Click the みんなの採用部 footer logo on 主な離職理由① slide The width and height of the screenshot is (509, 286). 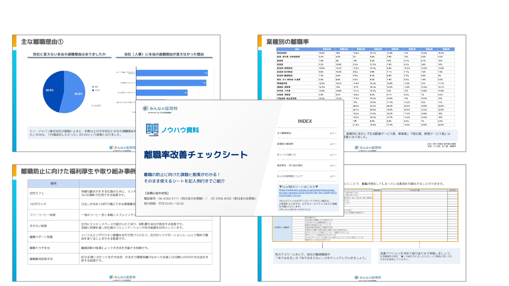pos(122,148)
